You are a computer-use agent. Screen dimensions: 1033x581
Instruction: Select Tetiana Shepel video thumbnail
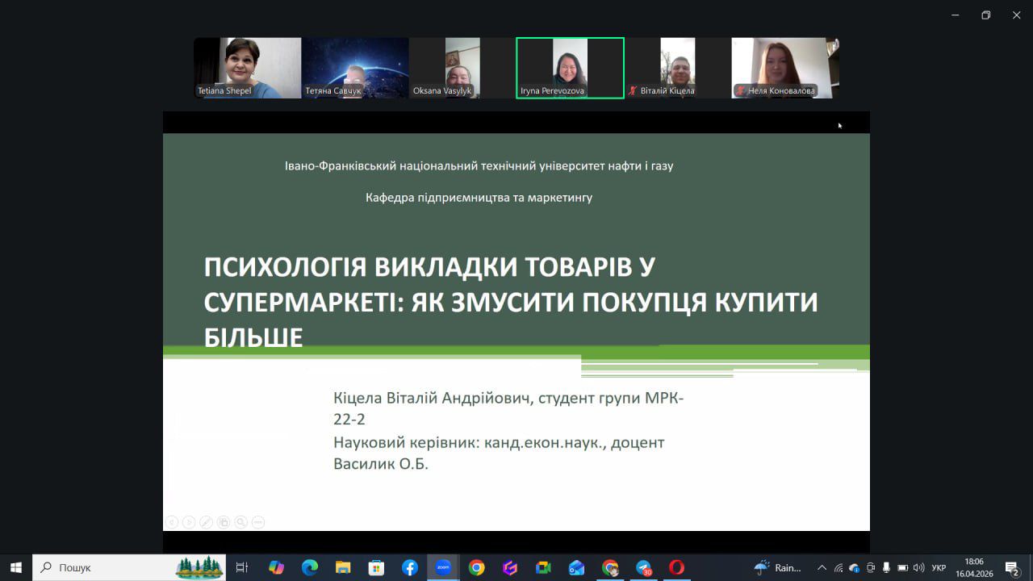(x=247, y=68)
